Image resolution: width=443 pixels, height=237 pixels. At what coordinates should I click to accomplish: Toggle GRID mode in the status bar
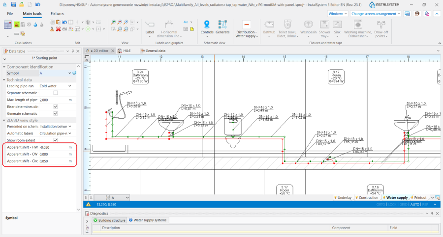pyautogui.click(x=404, y=205)
